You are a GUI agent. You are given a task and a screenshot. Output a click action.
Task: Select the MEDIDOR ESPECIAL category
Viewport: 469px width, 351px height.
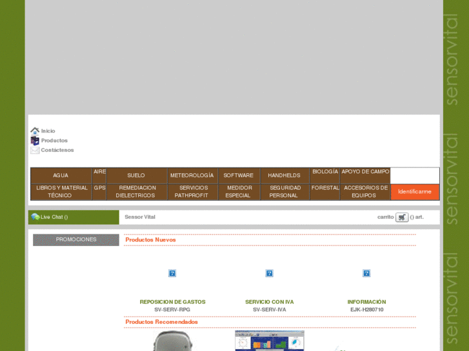(x=239, y=192)
